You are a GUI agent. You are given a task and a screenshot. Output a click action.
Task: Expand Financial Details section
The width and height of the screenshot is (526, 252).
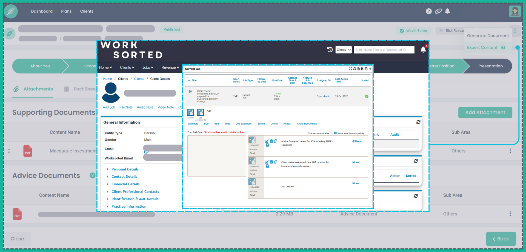pos(125,184)
